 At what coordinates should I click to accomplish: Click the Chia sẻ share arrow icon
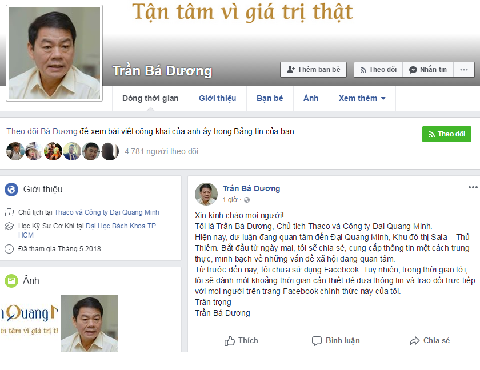click(x=414, y=341)
